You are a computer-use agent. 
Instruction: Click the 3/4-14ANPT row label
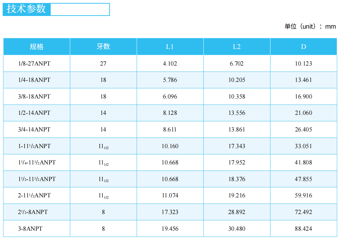coord(34,129)
